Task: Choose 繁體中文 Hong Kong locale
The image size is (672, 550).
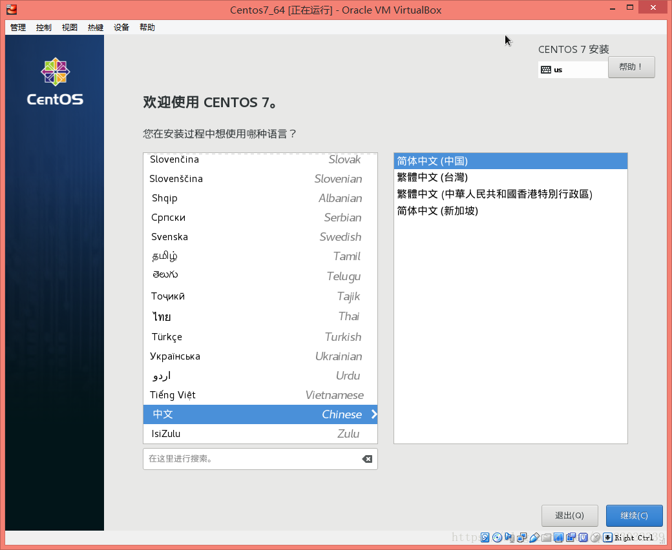Action: tap(510, 194)
